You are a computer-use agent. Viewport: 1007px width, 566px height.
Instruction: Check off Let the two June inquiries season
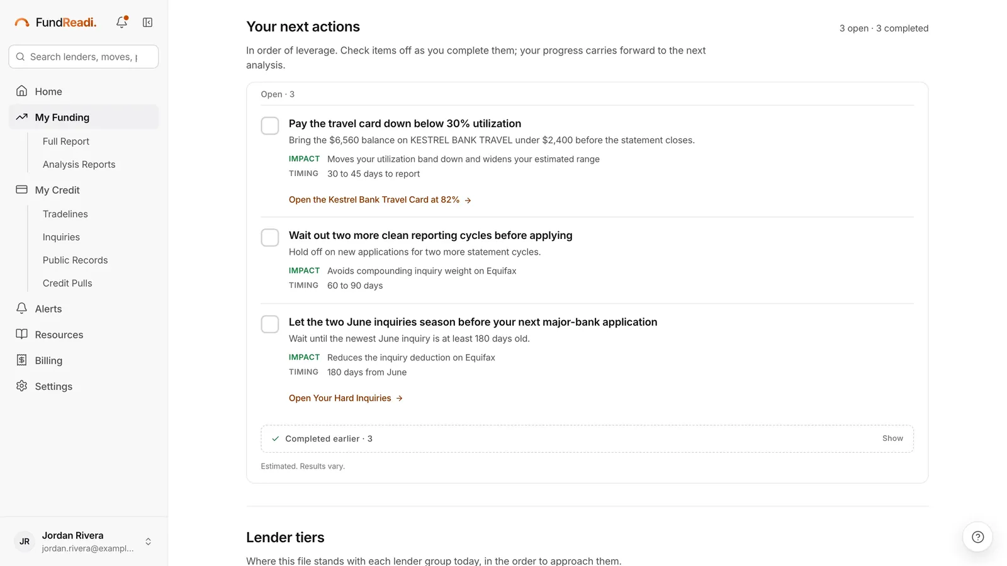270,325
